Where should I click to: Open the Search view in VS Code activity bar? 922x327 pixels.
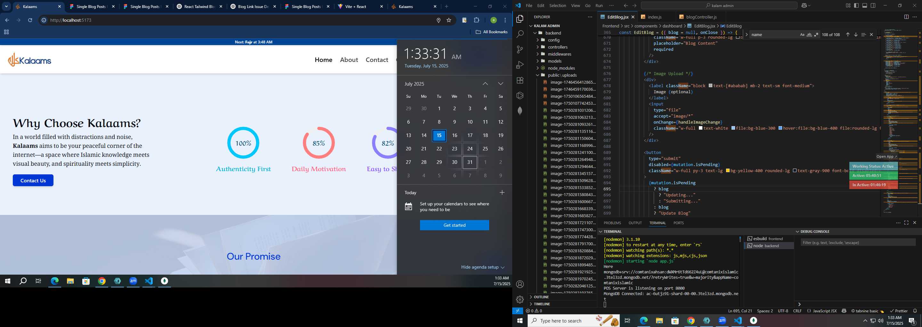tap(520, 34)
